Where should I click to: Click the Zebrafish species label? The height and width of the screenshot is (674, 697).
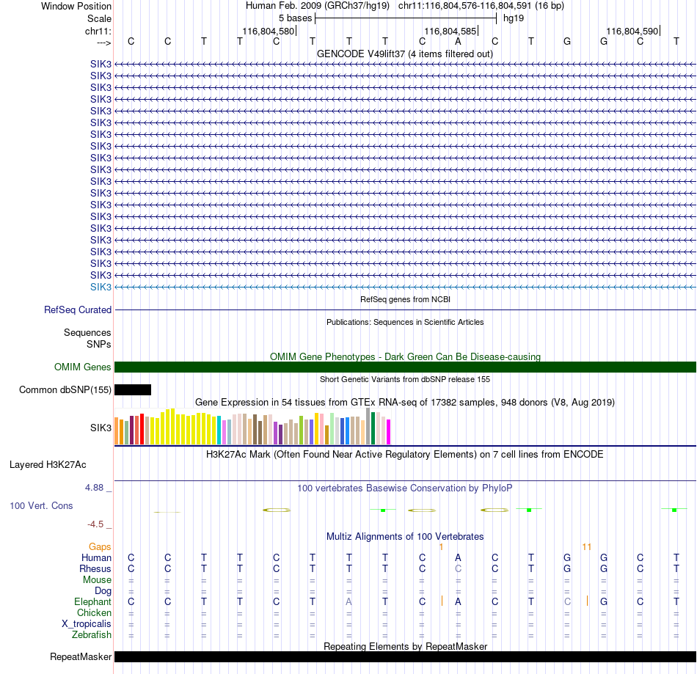[92, 635]
